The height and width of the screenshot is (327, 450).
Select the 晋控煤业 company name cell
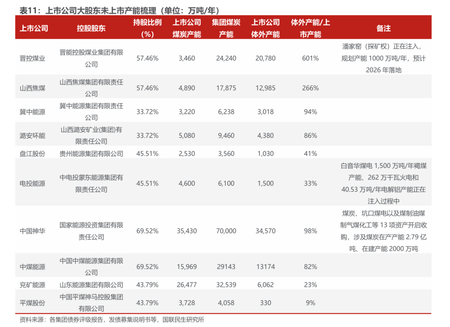click(x=32, y=58)
